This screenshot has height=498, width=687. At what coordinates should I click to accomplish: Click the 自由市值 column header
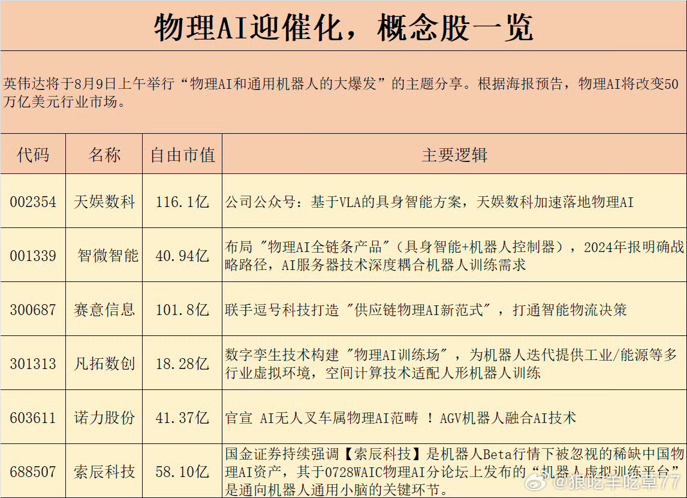(183, 154)
